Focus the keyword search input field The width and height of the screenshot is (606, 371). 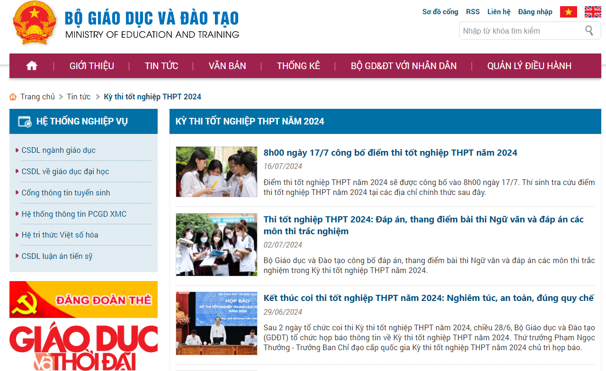(x=521, y=31)
